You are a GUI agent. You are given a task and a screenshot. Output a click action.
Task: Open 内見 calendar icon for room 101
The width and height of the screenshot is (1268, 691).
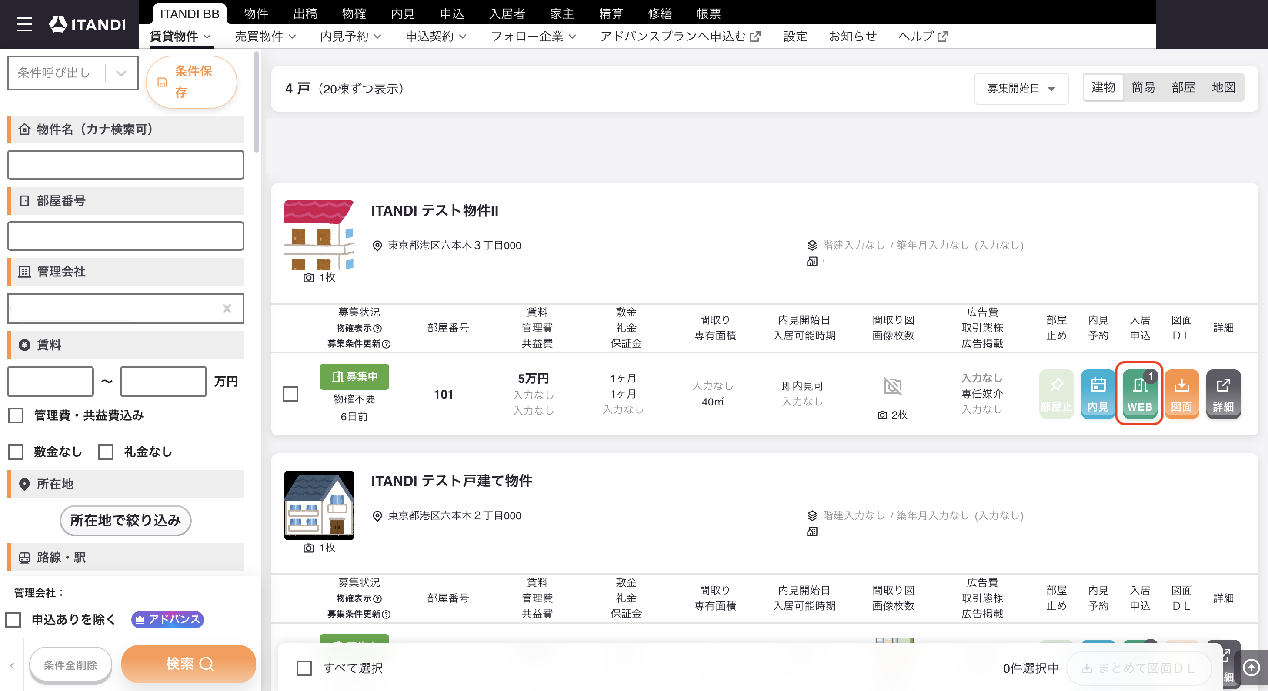[1098, 393]
